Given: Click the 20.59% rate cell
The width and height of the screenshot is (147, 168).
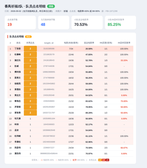Looking at the screenshot, I should tap(89, 49).
